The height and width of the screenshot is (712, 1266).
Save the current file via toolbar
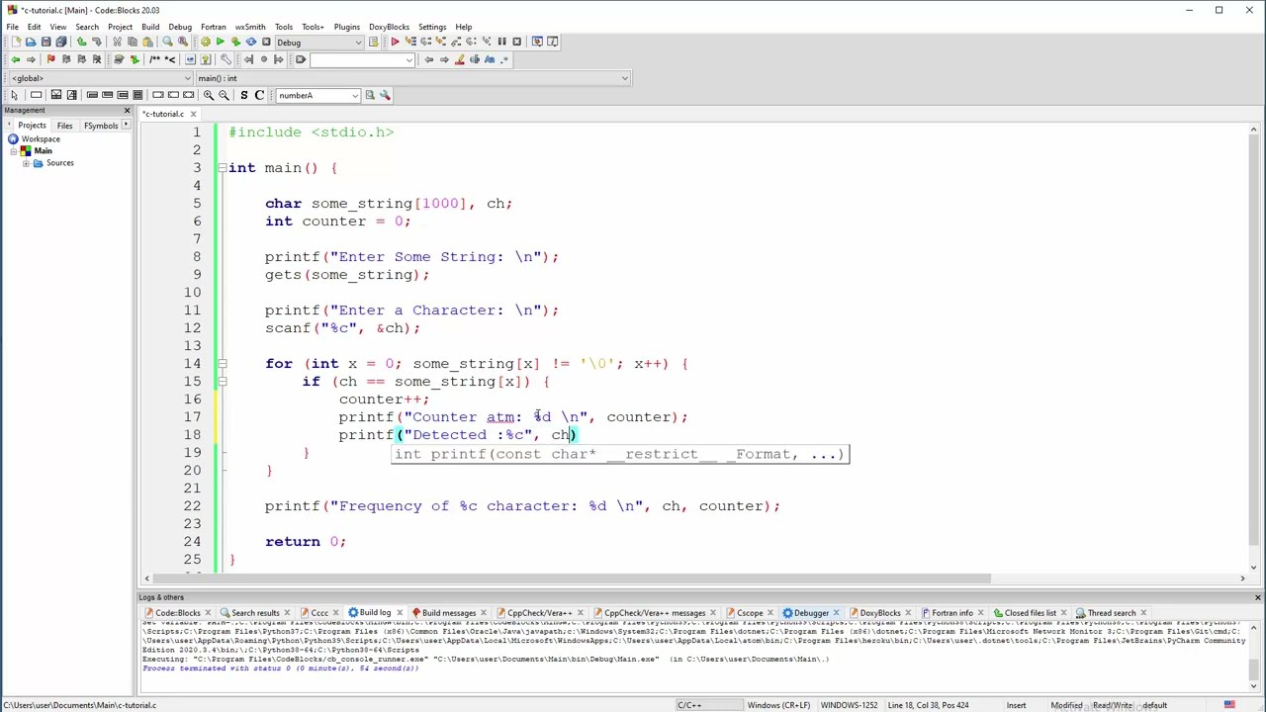pyautogui.click(x=45, y=42)
